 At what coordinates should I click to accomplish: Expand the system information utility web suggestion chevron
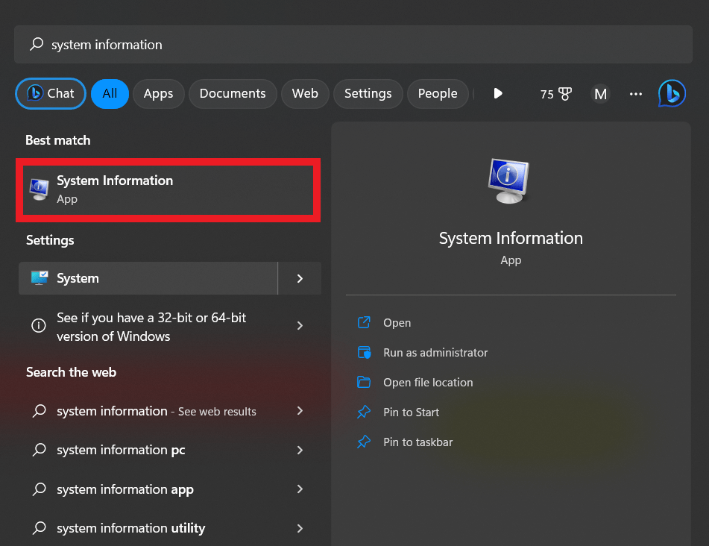point(300,528)
